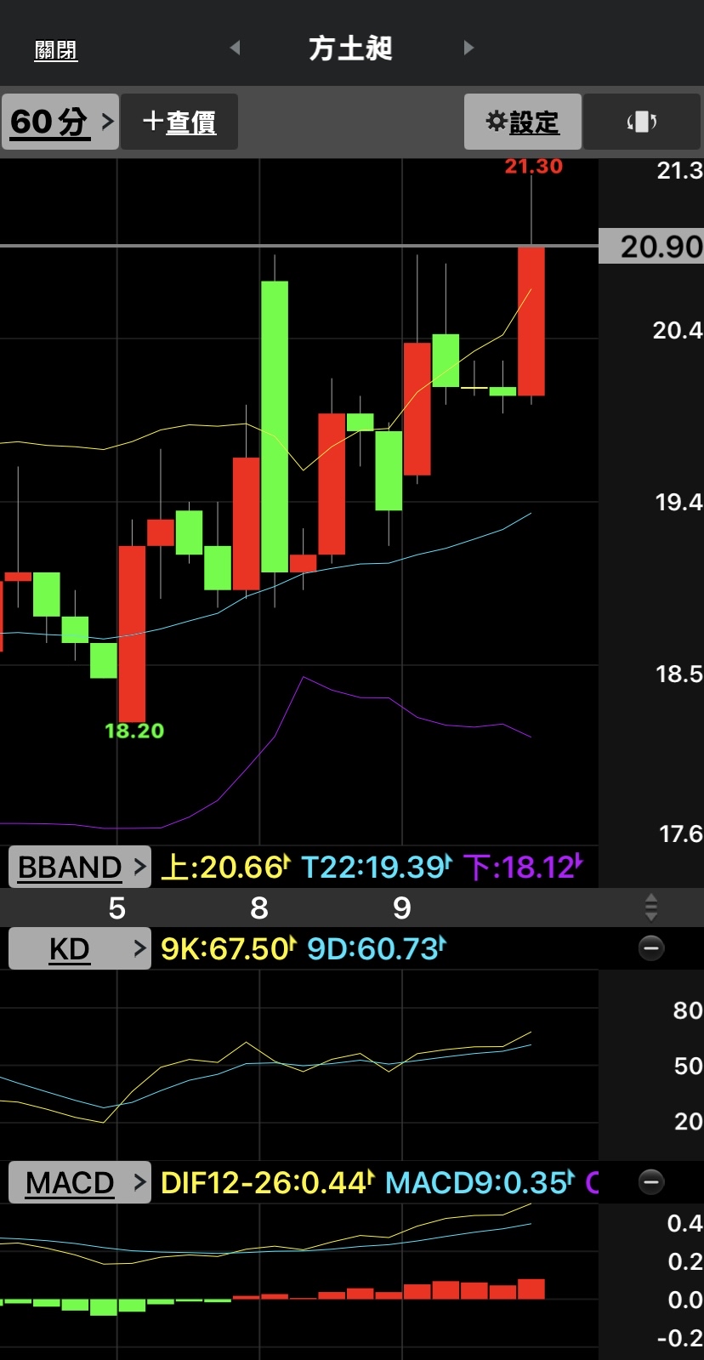Rotate the chart with the rotate-screen icon
Viewport: 704px width, 1360px height.
[642, 122]
